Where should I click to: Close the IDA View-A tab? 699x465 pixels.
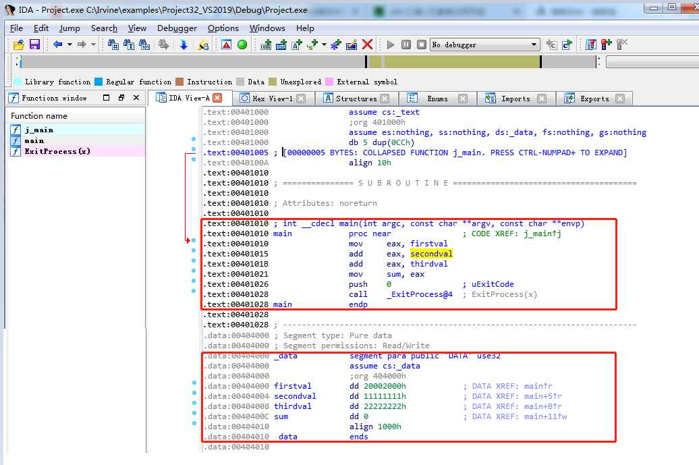tap(217, 98)
